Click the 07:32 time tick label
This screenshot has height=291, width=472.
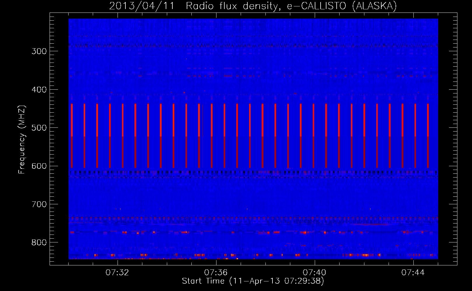point(117,272)
